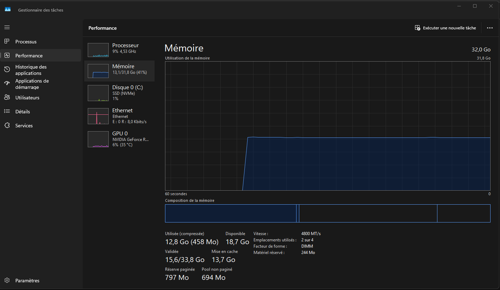Click the large middle standby segment of memory composition
This screenshot has width=500, height=290.
click(368, 213)
